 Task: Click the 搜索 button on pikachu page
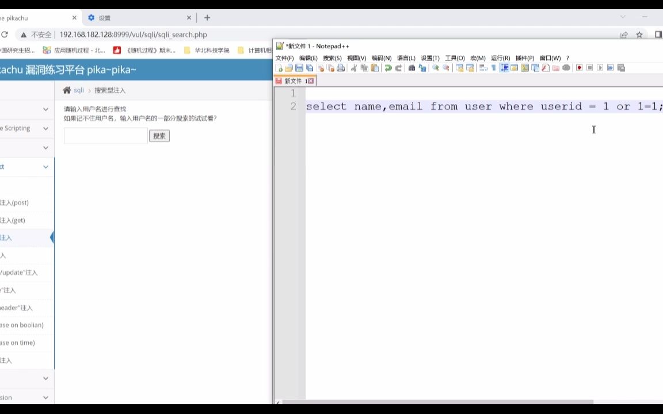click(x=159, y=136)
